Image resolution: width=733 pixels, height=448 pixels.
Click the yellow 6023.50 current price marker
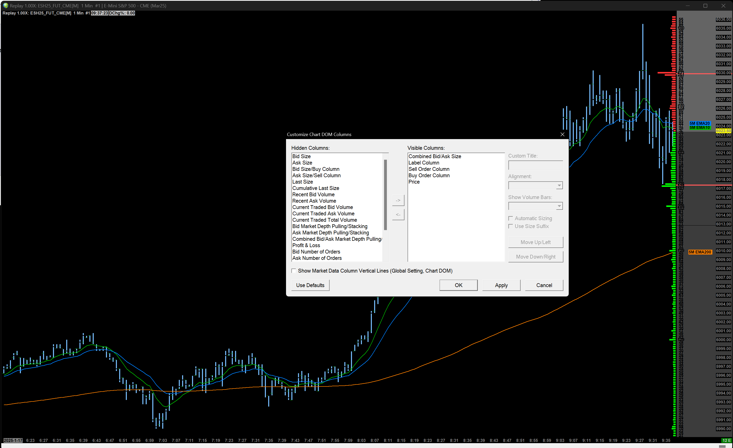pos(723,131)
